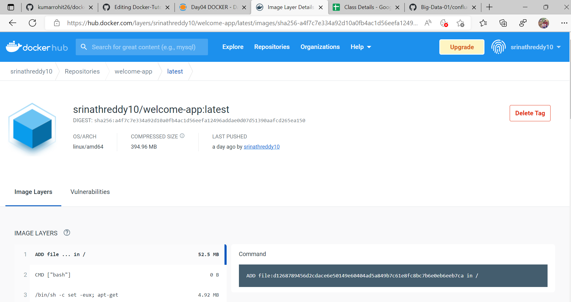Click the Delete Tag button
571x302 pixels.
click(x=530, y=113)
